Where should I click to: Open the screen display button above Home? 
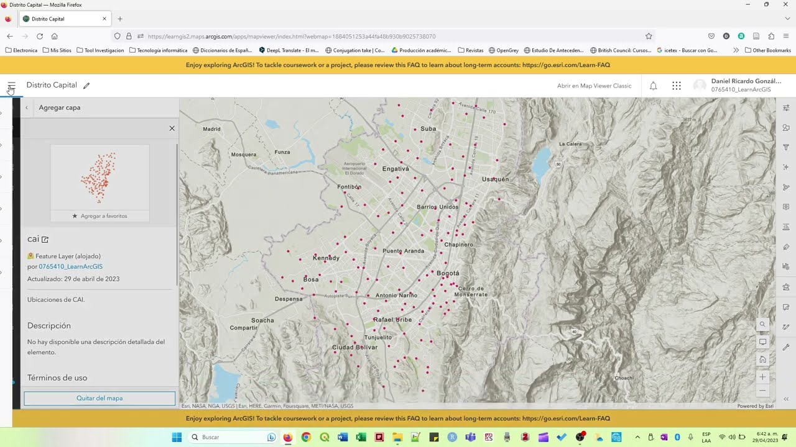click(x=762, y=342)
